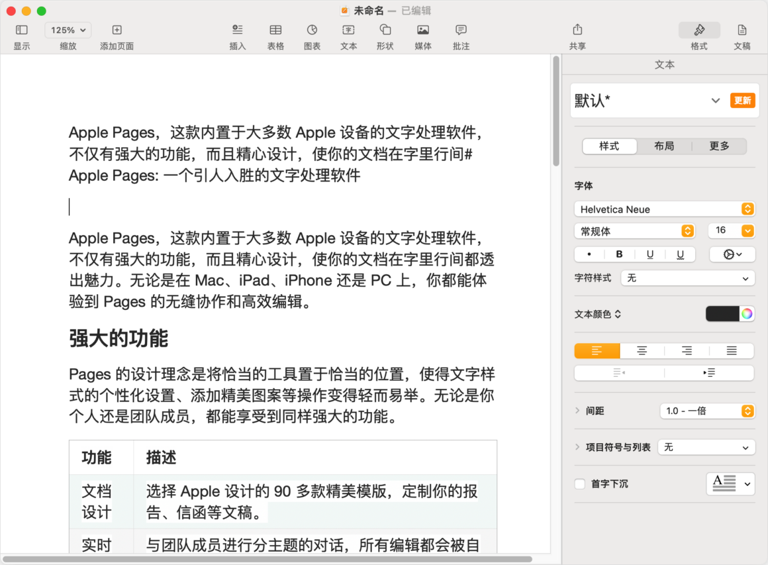This screenshot has width=768, height=565.
Task: Toggle strikethrough formatting button
Action: pyautogui.click(x=681, y=254)
